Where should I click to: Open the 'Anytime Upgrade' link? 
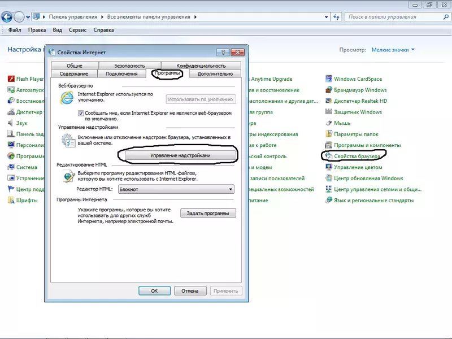(271, 79)
